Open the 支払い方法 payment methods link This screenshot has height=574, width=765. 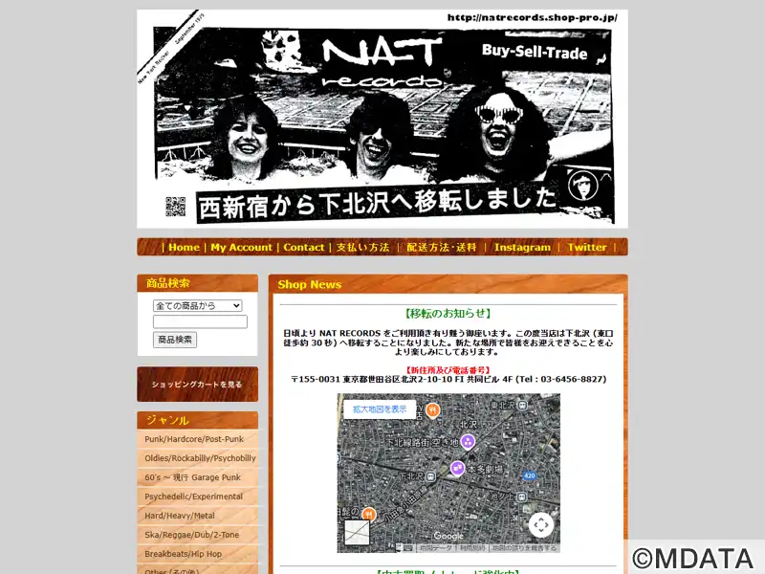click(x=362, y=247)
